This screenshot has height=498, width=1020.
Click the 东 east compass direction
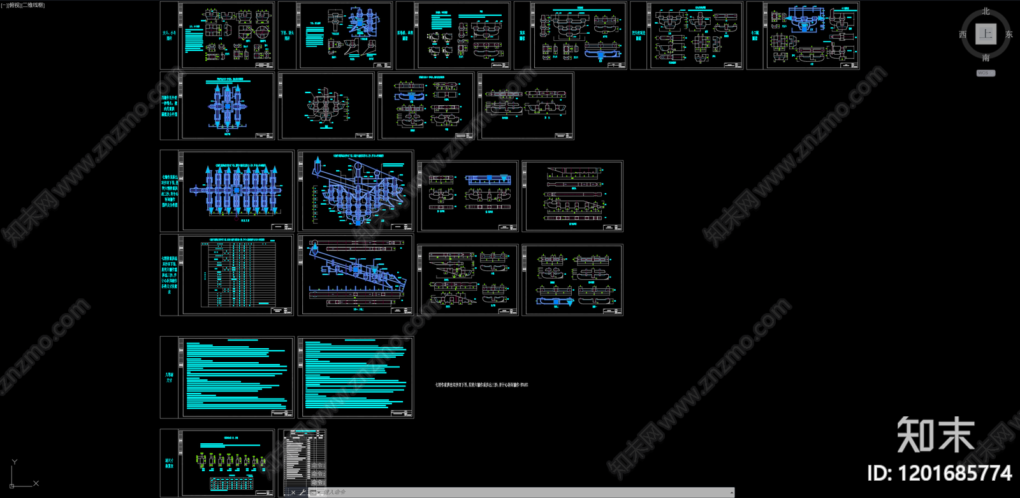click(1009, 34)
